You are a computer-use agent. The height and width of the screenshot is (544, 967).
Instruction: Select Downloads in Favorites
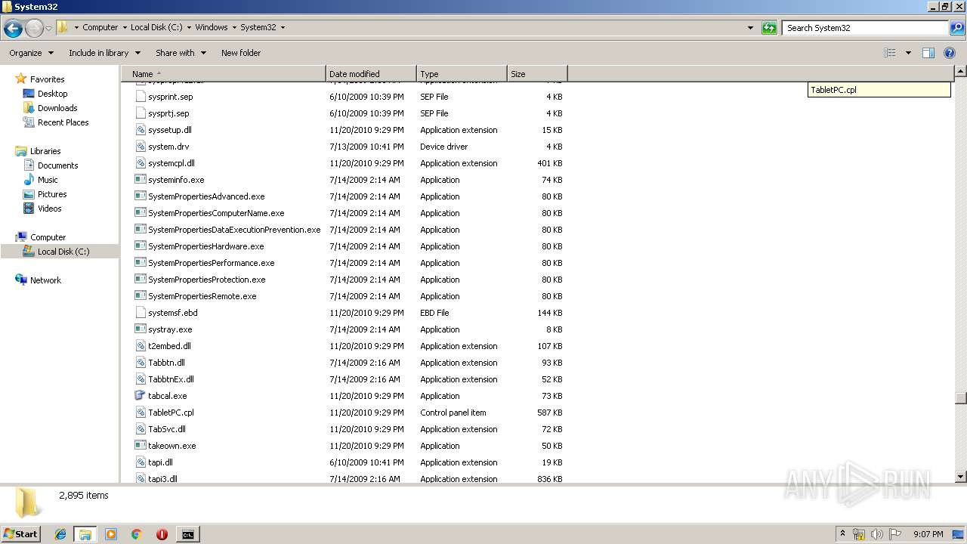click(x=57, y=108)
